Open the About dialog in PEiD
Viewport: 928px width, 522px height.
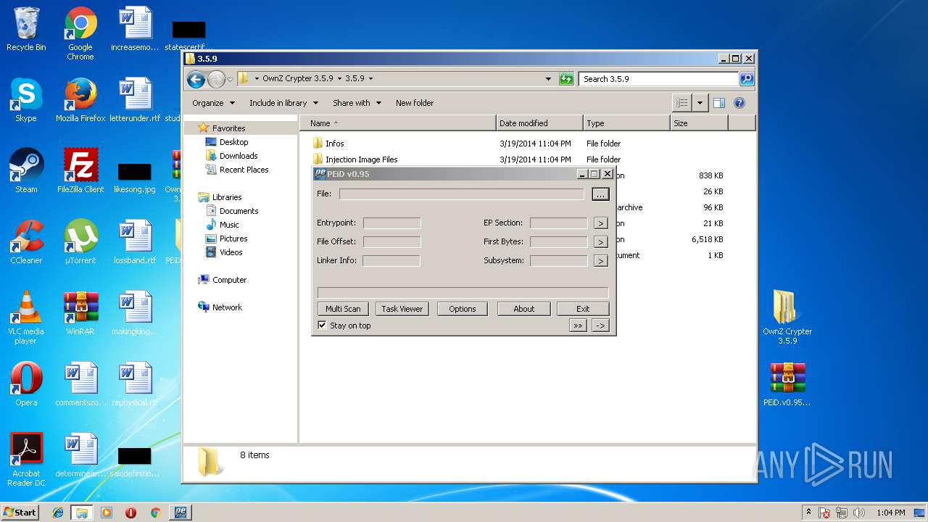coord(523,309)
